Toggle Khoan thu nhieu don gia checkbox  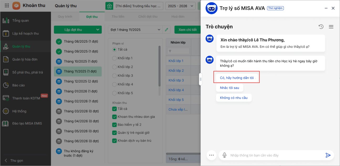(114, 117)
